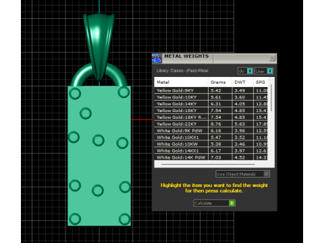Click the 3.49 DWT cell

click(x=242, y=90)
